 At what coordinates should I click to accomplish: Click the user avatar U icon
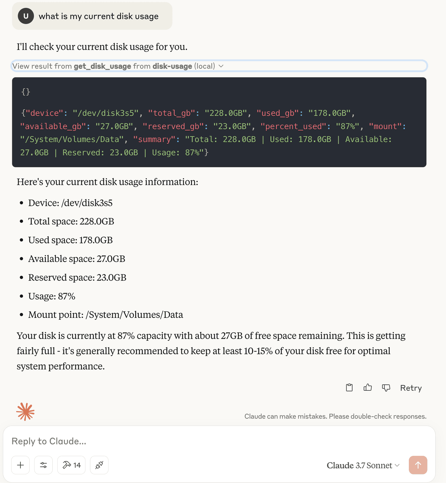point(26,16)
